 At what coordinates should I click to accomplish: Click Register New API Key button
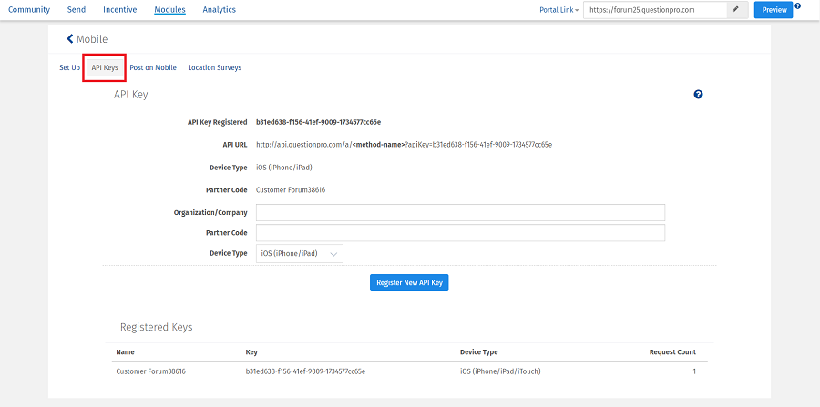pyautogui.click(x=409, y=282)
